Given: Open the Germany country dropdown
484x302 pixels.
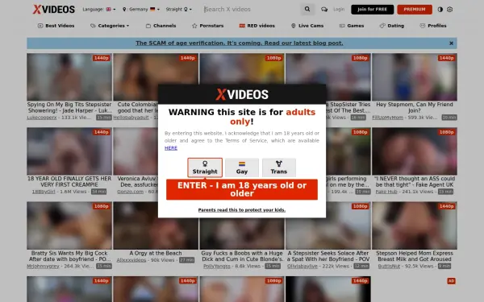Looking at the screenshot, I should pos(141,9).
